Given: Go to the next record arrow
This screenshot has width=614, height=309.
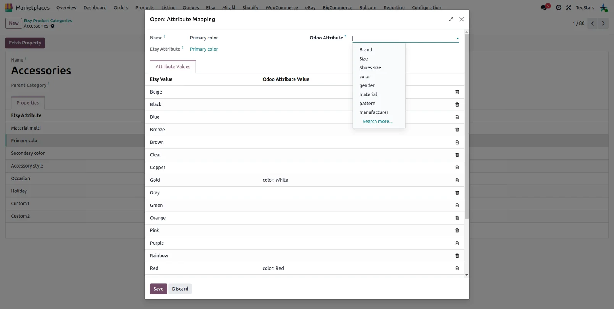Looking at the screenshot, I should coord(603,23).
